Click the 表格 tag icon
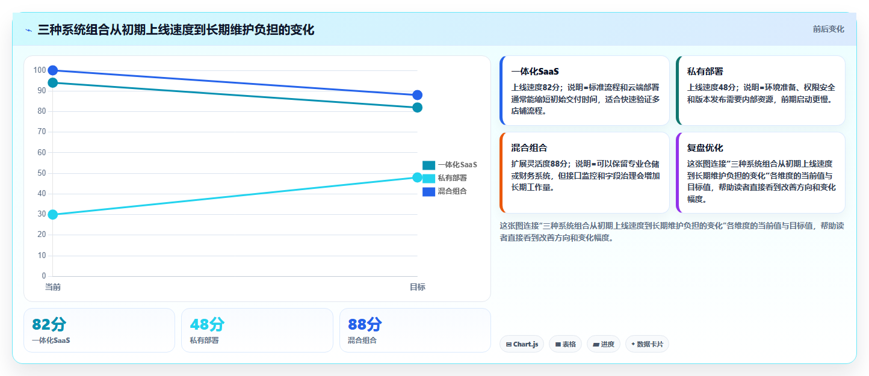This screenshot has height=376, width=869. coord(558,345)
